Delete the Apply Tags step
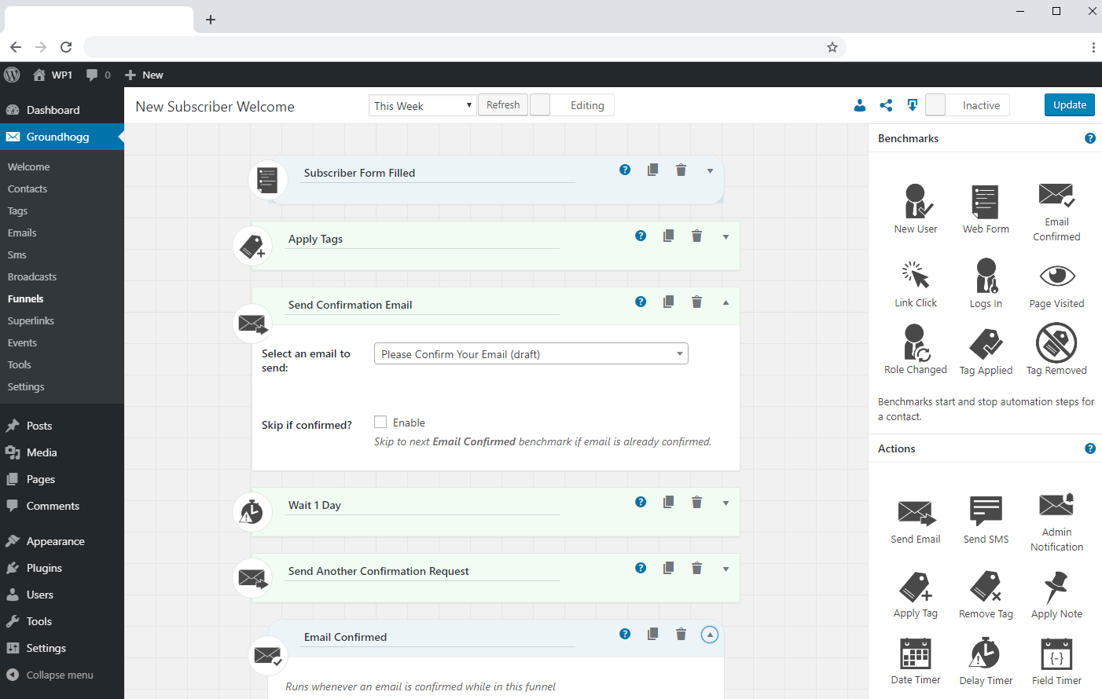1102x699 pixels. (x=696, y=236)
